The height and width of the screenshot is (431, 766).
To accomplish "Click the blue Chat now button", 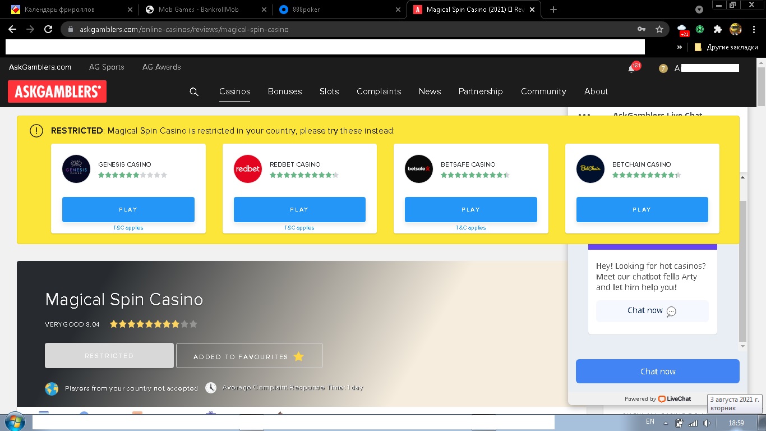I will point(658,372).
